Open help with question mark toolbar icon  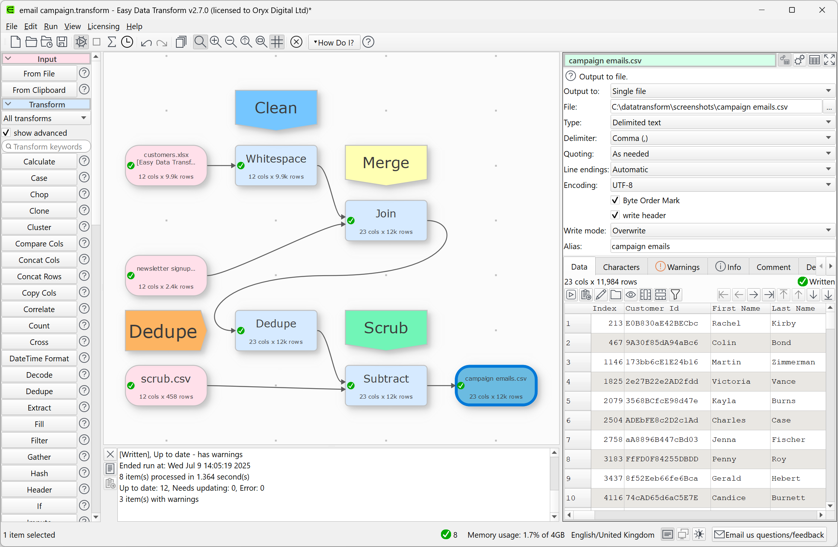pyautogui.click(x=368, y=42)
